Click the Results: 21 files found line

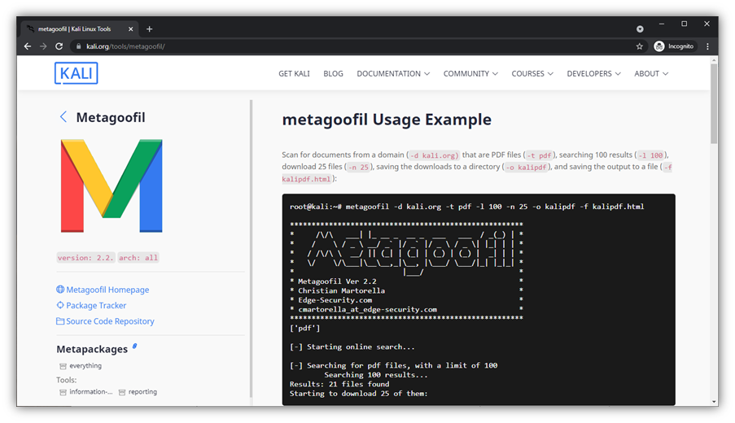pos(339,384)
